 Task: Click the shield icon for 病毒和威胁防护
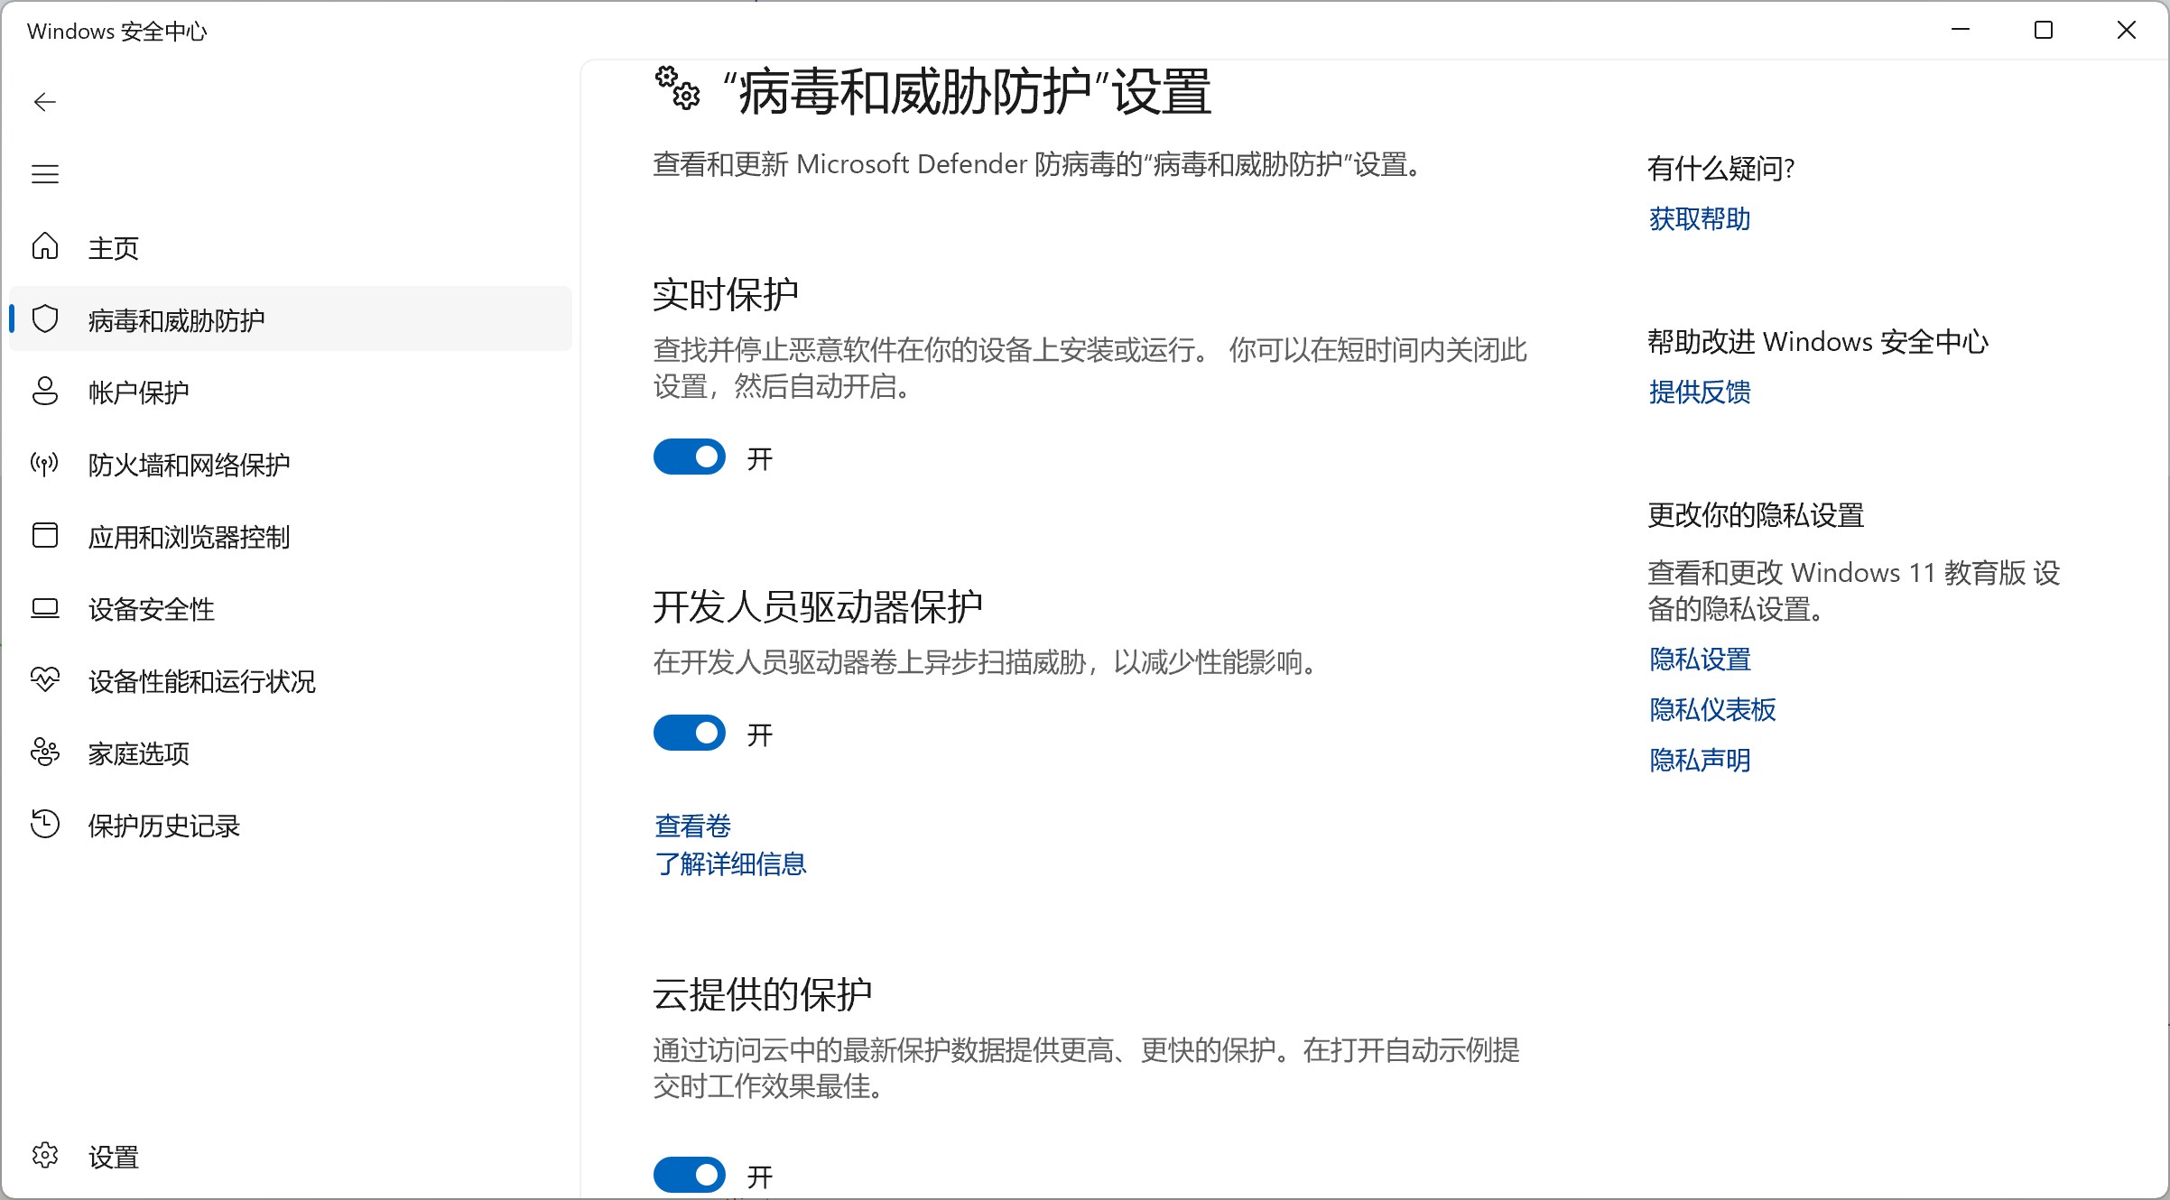pyautogui.click(x=45, y=318)
